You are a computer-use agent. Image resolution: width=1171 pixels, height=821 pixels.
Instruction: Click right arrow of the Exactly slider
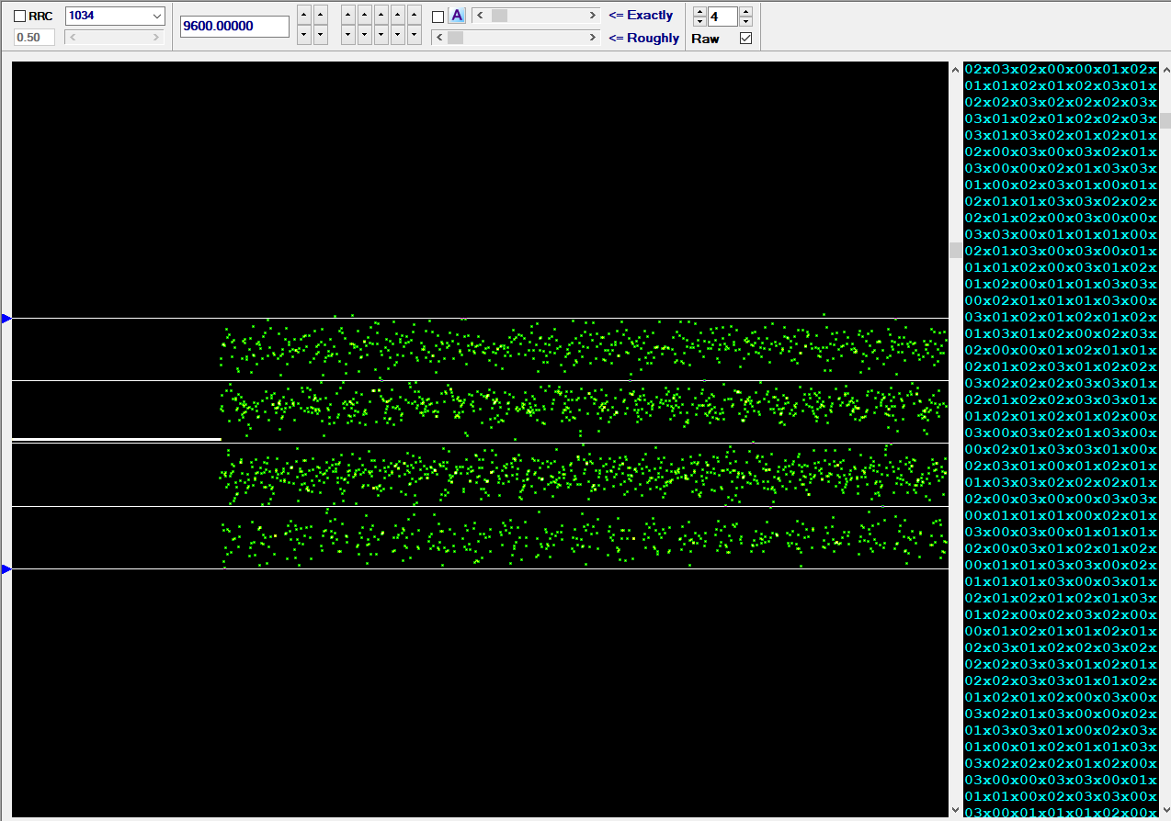coord(593,16)
